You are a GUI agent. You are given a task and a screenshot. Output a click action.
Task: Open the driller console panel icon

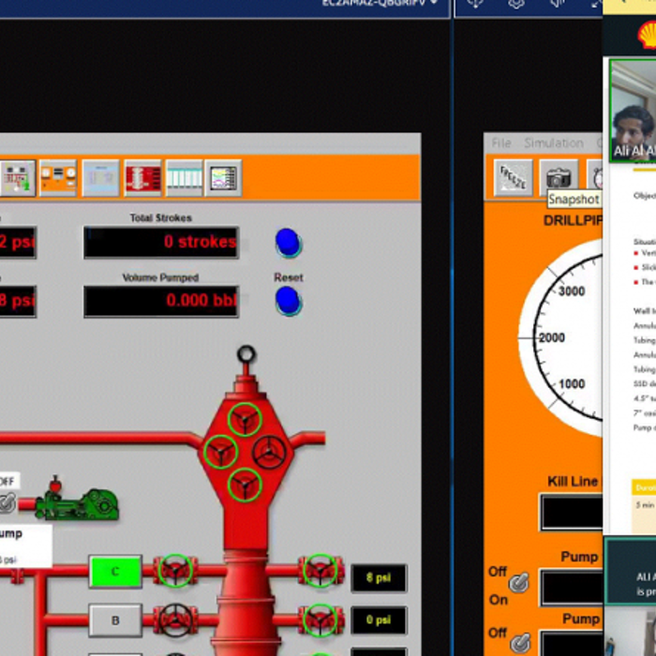coord(18,178)
